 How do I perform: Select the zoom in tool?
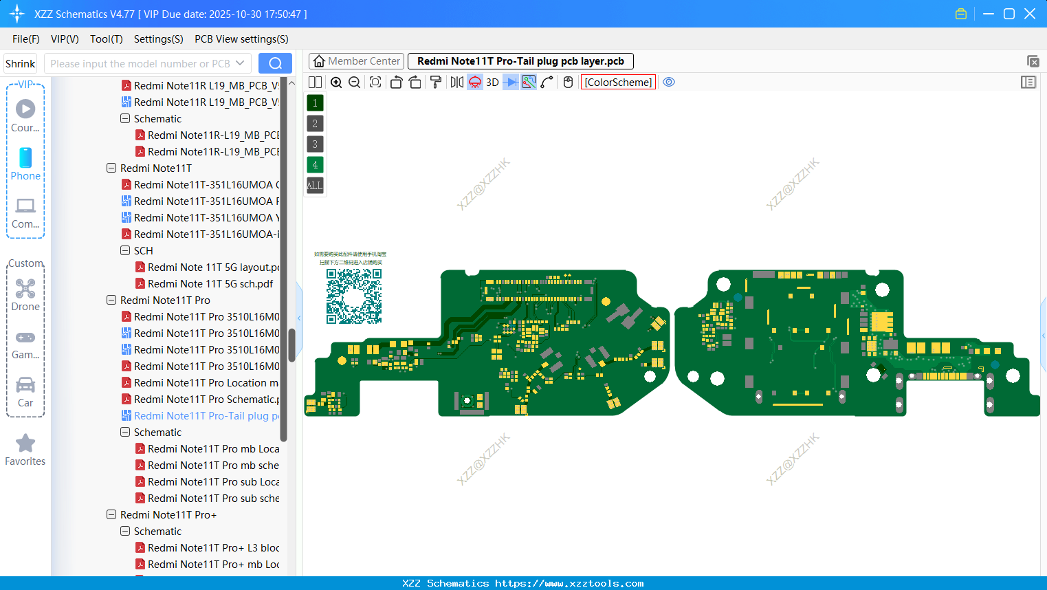click(336, 82)
